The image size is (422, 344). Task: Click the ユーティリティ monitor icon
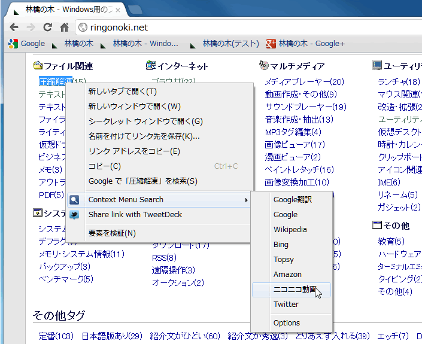click(377, 65)
